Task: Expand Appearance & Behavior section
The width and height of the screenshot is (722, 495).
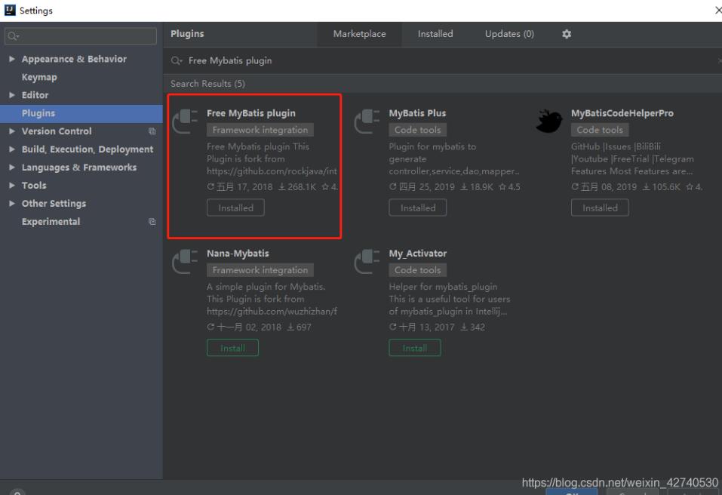Action: click(12, 59)
